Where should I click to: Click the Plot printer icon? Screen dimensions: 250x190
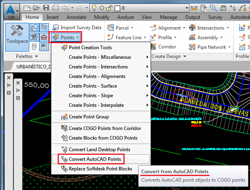pos(56,8)
